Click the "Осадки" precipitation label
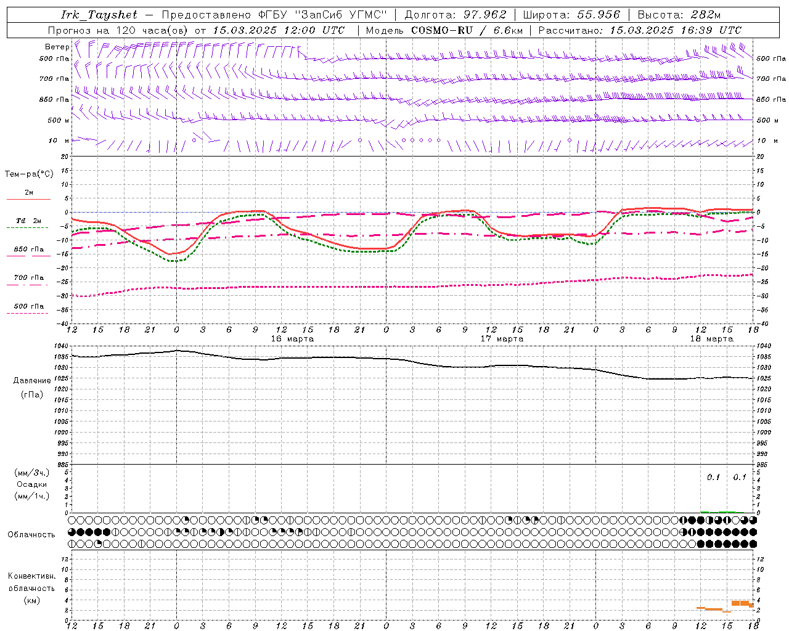This screenshot has height=631, width=789. coord(31,484)
